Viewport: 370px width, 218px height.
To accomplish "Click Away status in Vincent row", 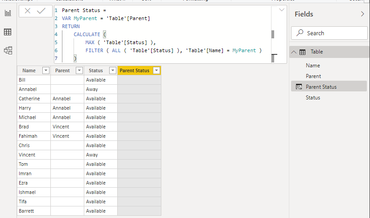I will tap(101, 155).
